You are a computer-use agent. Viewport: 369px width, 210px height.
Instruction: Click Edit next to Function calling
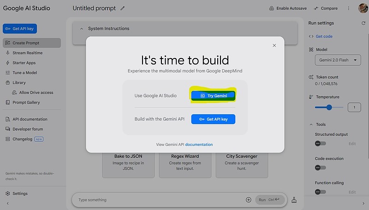point(352,192)
